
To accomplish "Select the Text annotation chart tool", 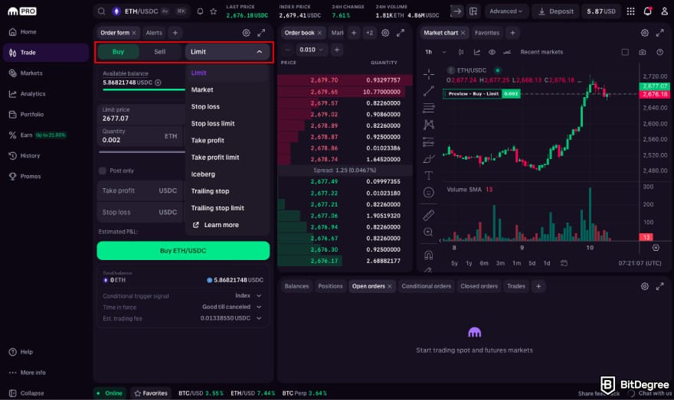I will pyautogui.click(x=429, y=176).
